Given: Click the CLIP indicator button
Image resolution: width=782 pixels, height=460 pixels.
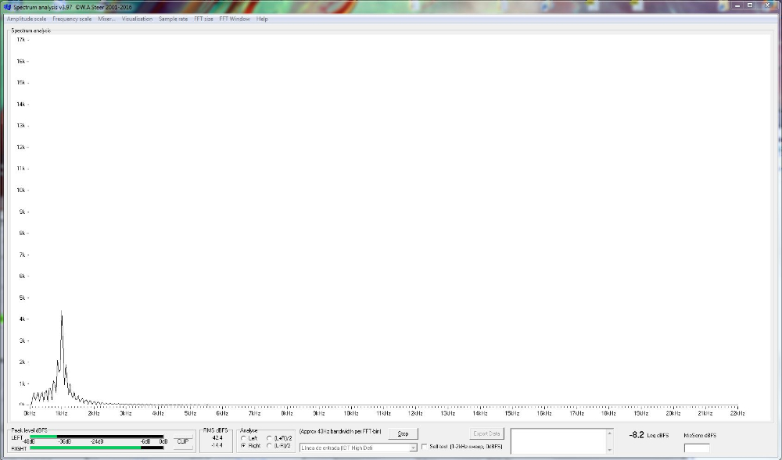Looking at the screenshot, I should point(183,441).
